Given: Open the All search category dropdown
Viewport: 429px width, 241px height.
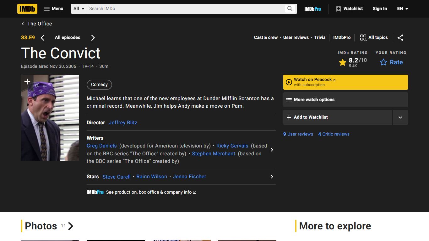Looking at the screenshot, I should click(79, 9).
